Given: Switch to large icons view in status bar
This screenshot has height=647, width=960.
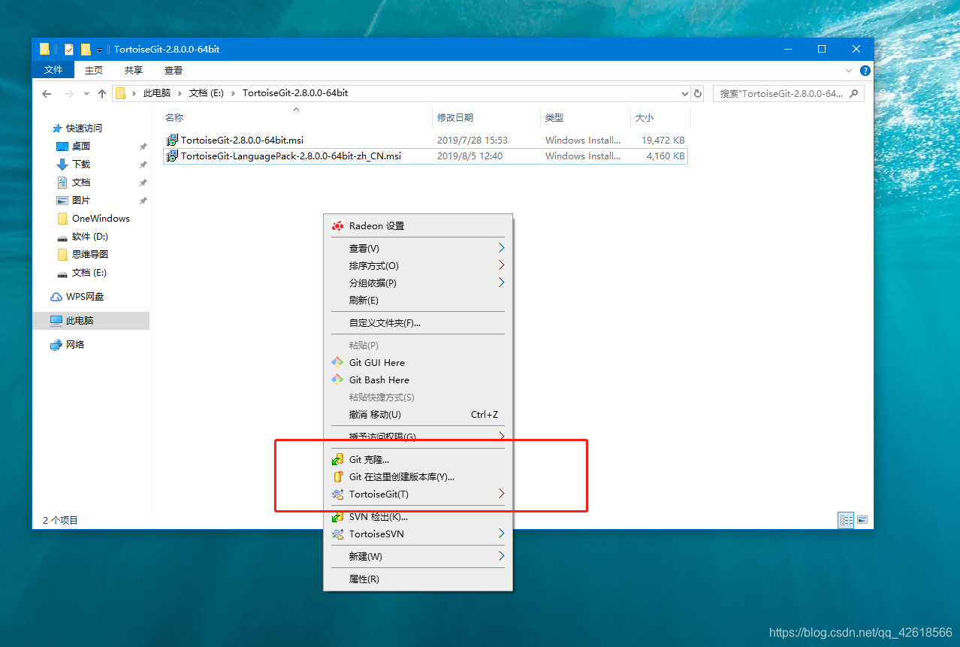Looking at the screenshot, I should click(x=862, y=520).
